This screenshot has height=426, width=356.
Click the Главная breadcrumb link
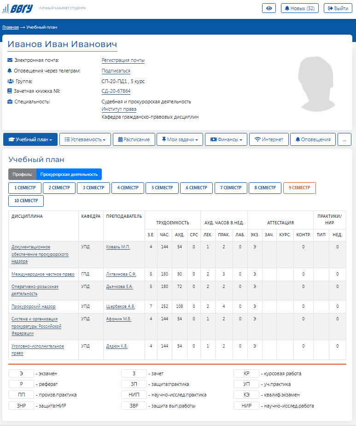10,27
